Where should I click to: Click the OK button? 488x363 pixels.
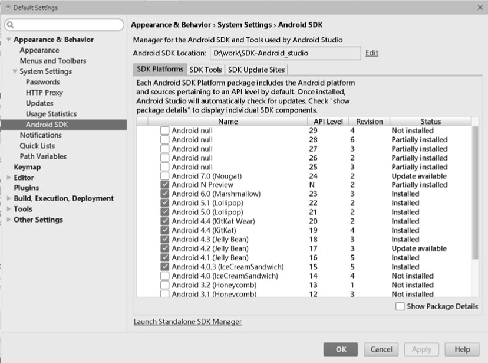341,349
